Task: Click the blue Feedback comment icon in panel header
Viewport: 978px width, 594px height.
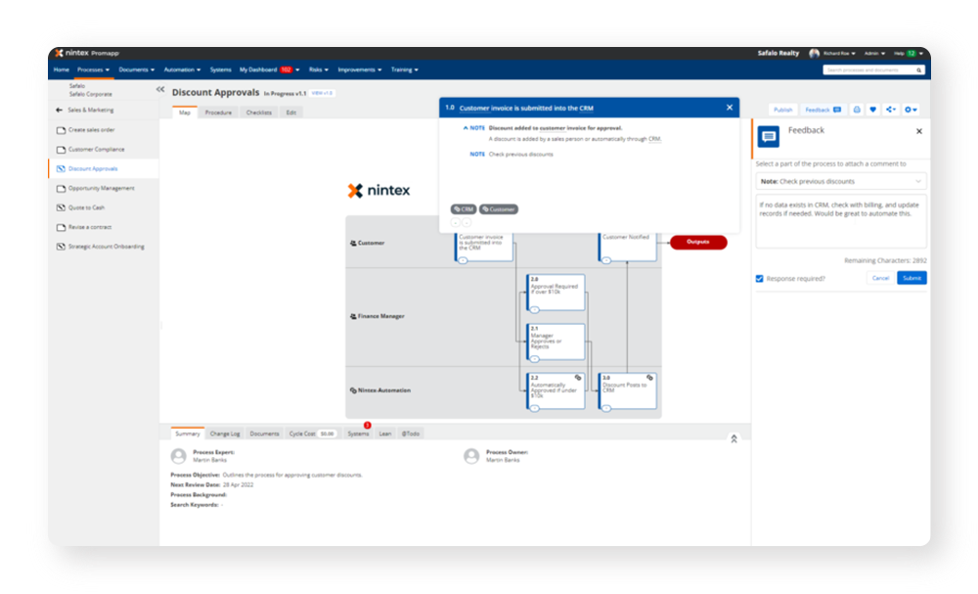Action: tap(769, 136)
